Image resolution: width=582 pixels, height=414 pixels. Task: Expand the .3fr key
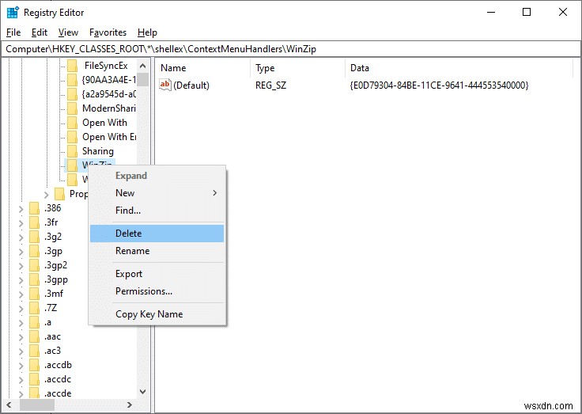[x=21, y=223]
